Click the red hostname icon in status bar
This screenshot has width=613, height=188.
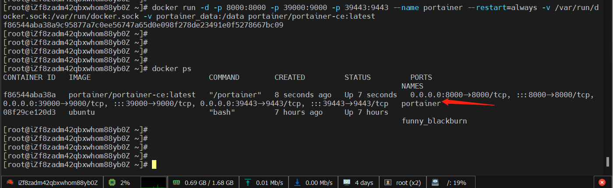tap(9, 182)
